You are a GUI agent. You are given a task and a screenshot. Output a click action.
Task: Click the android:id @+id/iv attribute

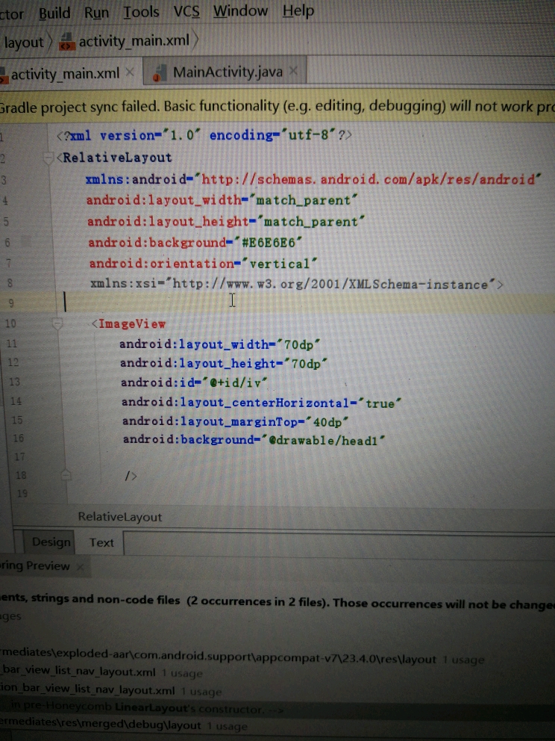(194, 382)
